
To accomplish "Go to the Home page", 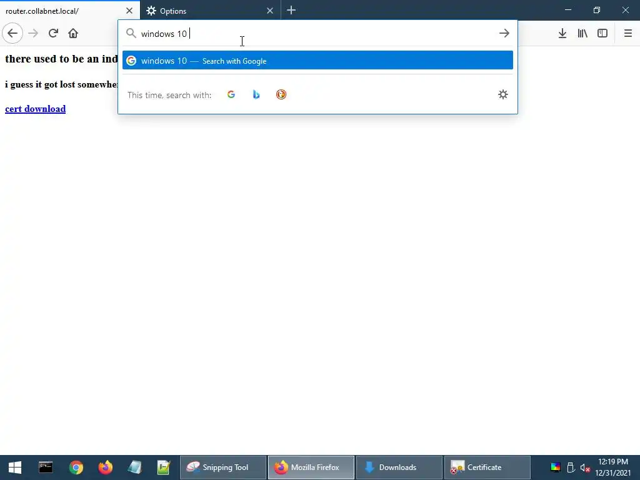I will pos(73,33).
